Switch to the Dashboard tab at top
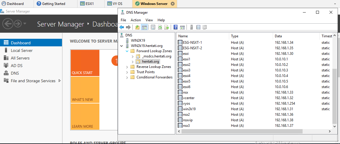The height and width of the screenshot is (144, 340). coord(17,4)
